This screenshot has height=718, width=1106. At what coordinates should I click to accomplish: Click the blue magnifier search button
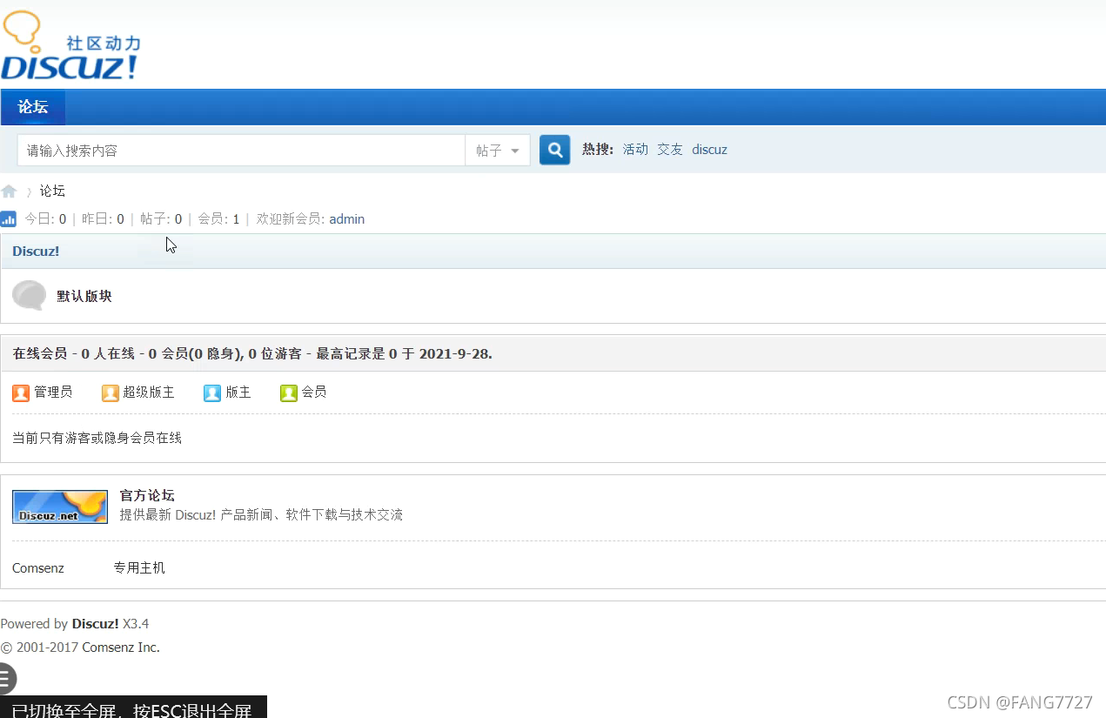555,150
